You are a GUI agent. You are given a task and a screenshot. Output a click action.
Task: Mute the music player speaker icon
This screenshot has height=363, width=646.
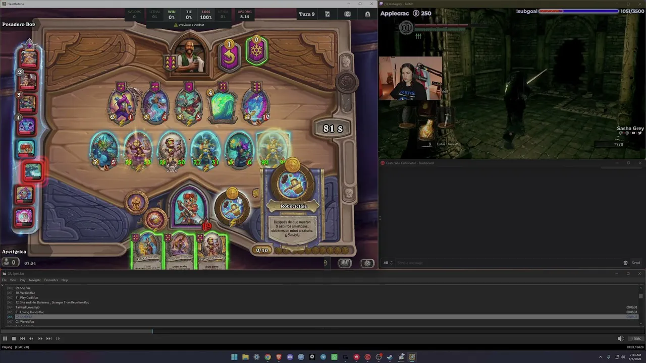pos(620,339)
